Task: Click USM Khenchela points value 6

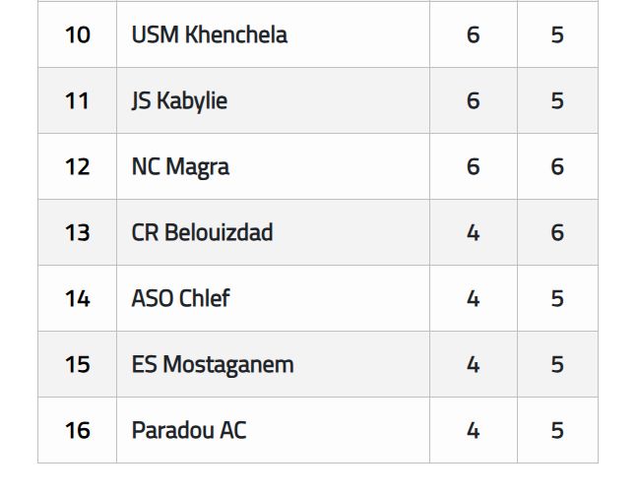Action: [x=474, y=34]
